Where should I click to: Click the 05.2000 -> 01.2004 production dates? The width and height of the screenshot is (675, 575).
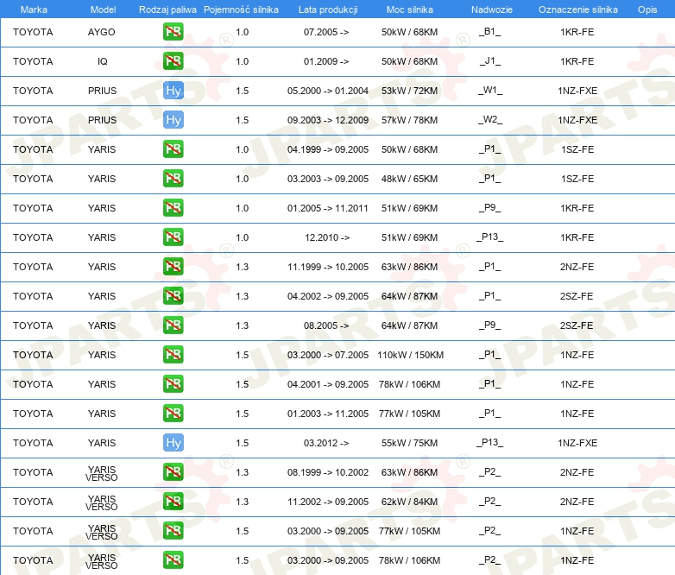[x=328, y=91]
